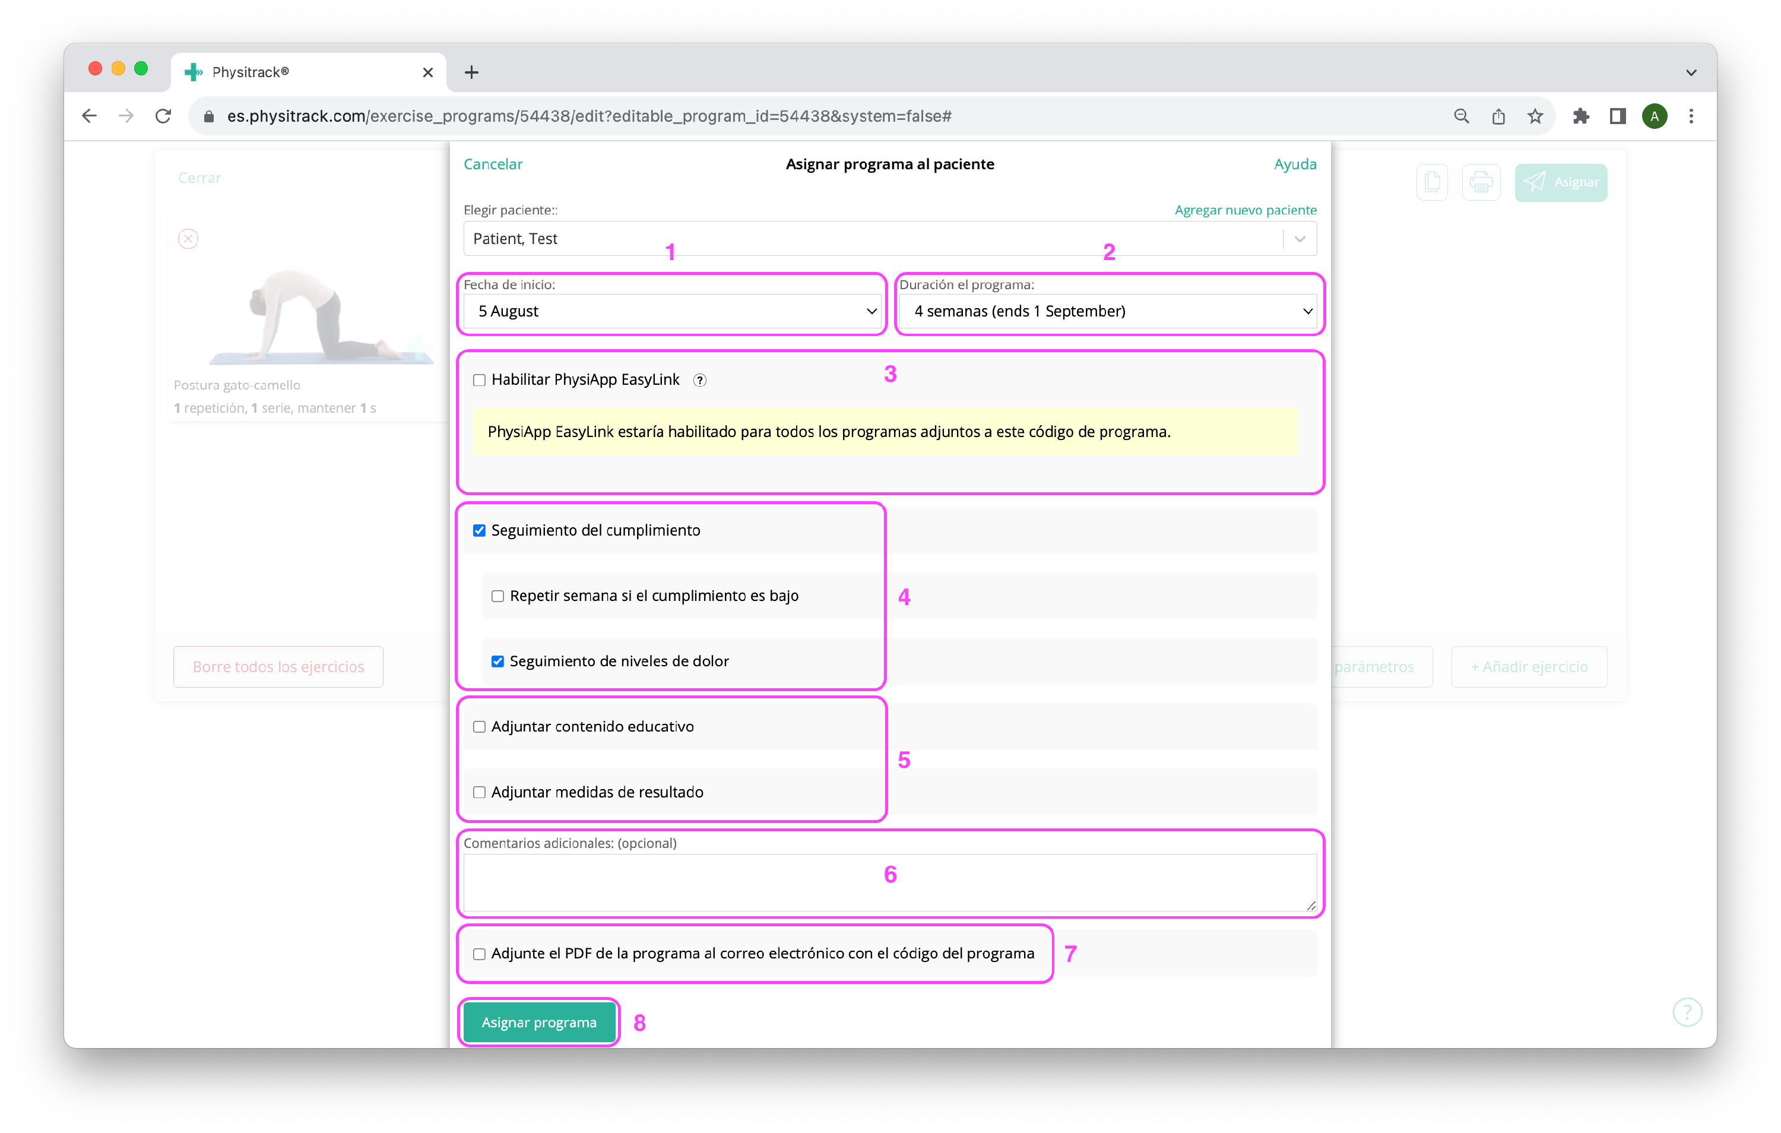Reload the Physitrack page
The height and width of the screenshot is (1133, 1781).
[163, 116]
